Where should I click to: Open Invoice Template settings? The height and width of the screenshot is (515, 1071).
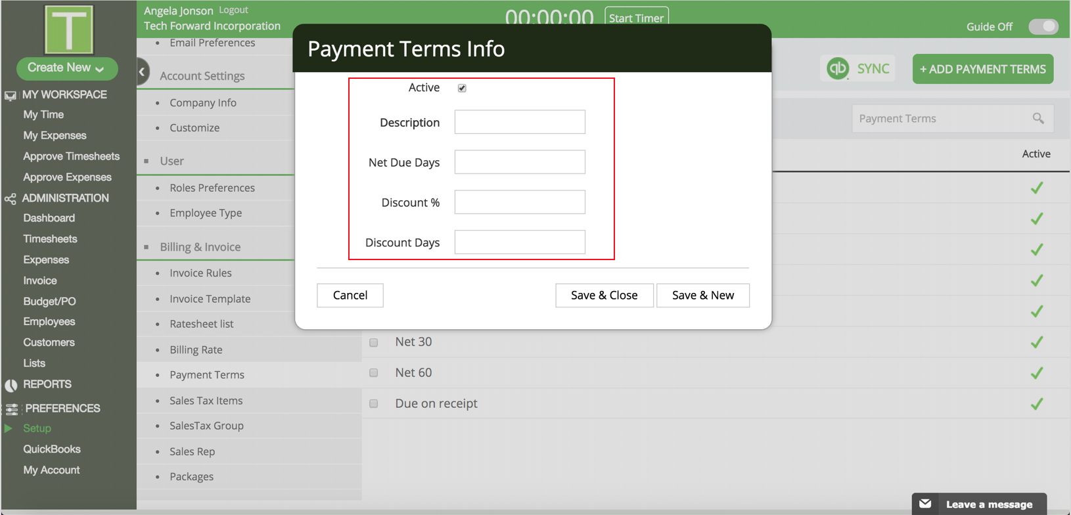tap(210, 299)
